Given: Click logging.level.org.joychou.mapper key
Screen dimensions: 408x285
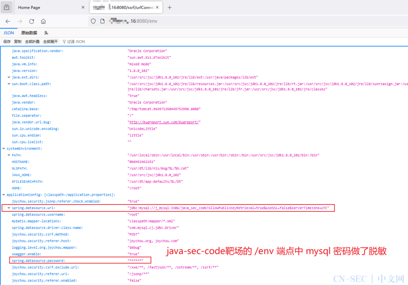Looking at the screenshot, I should coord(44,248).
